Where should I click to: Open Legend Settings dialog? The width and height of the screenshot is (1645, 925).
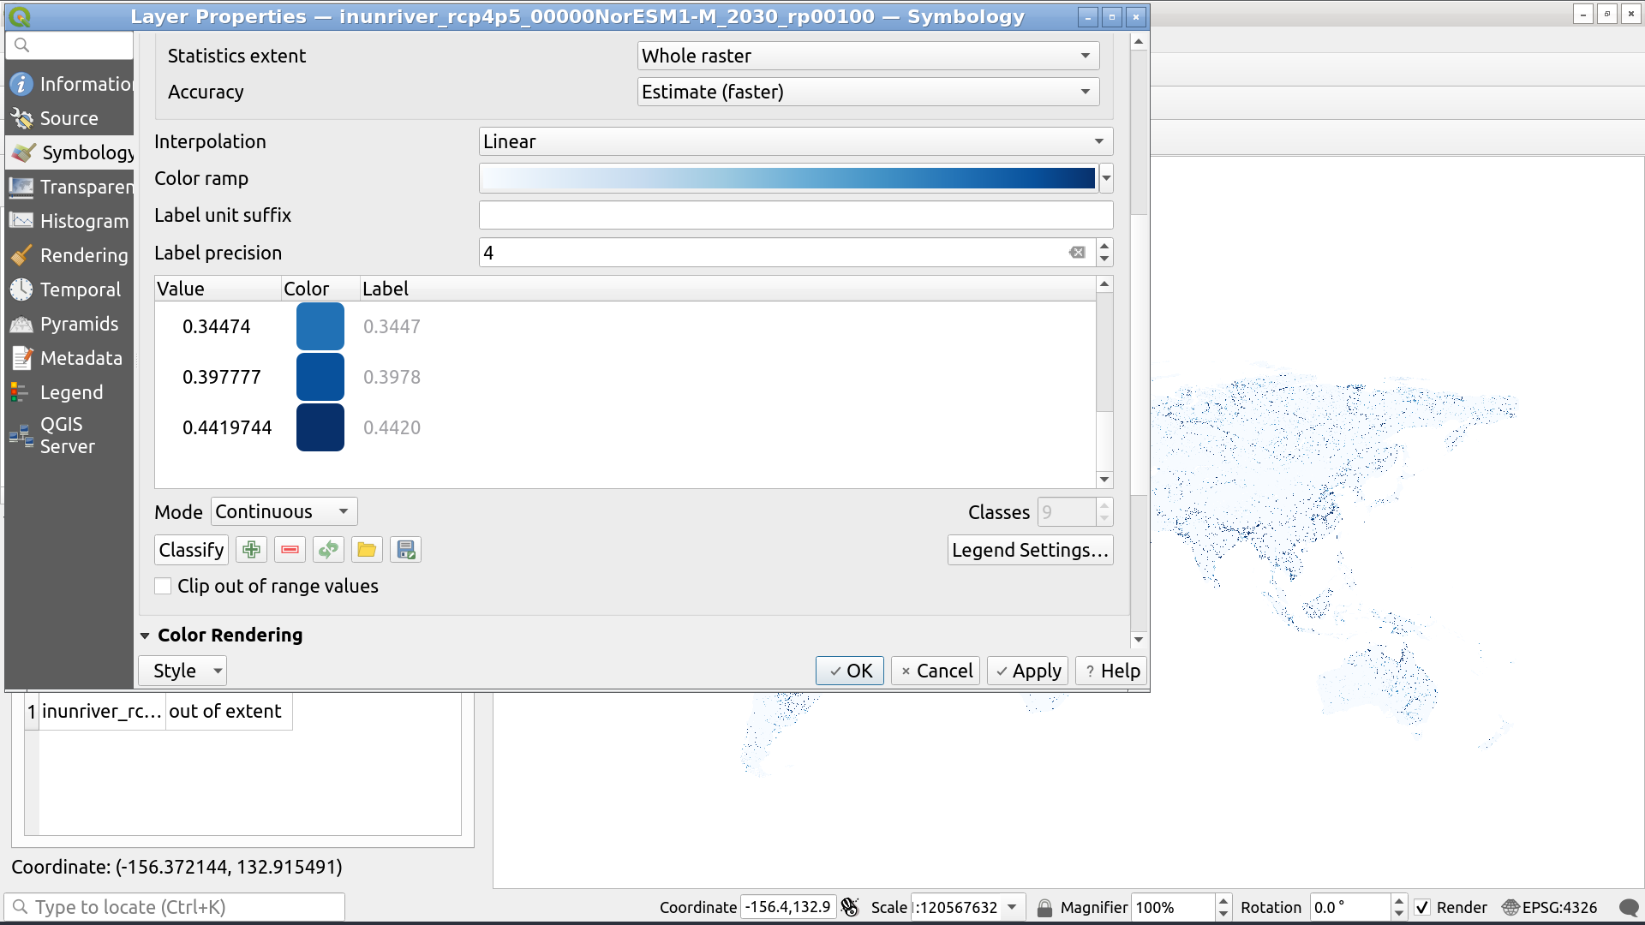(1028, 550)
